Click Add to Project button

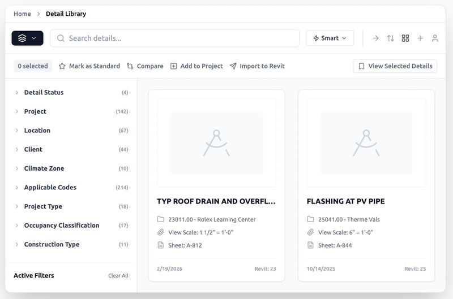tap(196, 66)
